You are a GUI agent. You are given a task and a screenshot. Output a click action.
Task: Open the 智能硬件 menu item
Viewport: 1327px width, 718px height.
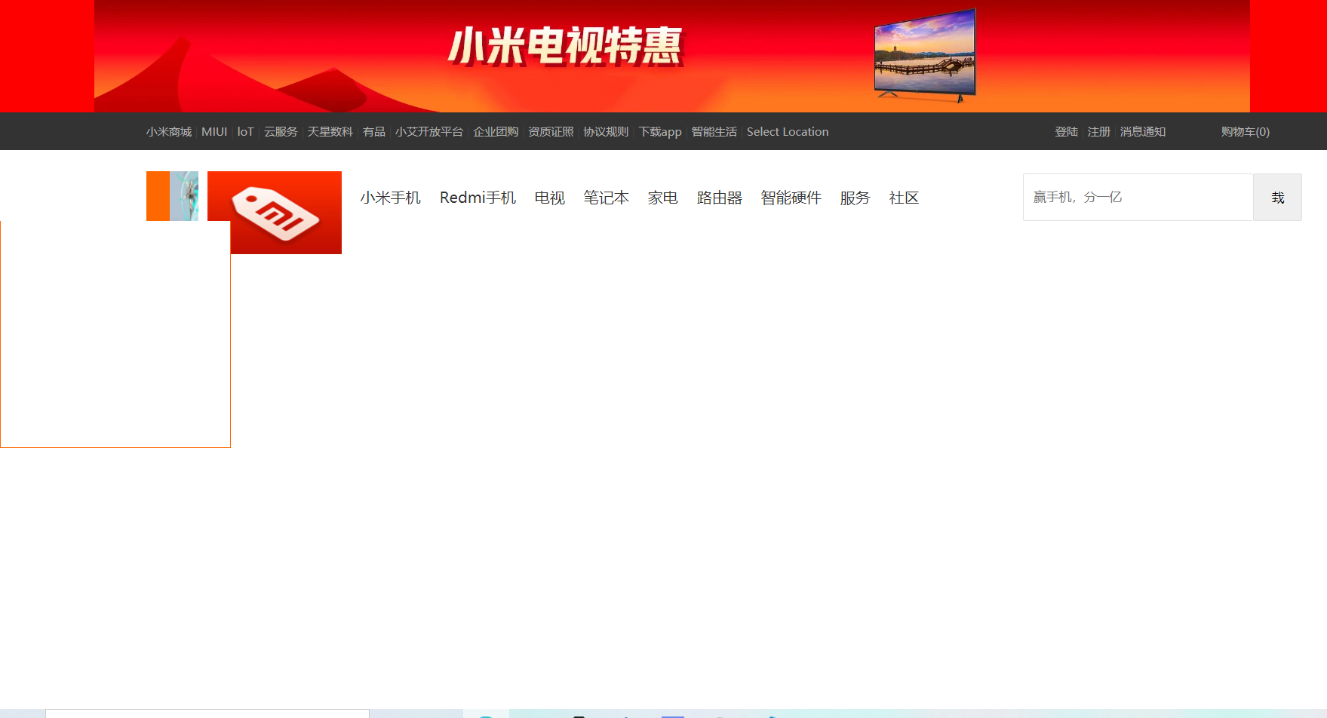click(791, 198)
